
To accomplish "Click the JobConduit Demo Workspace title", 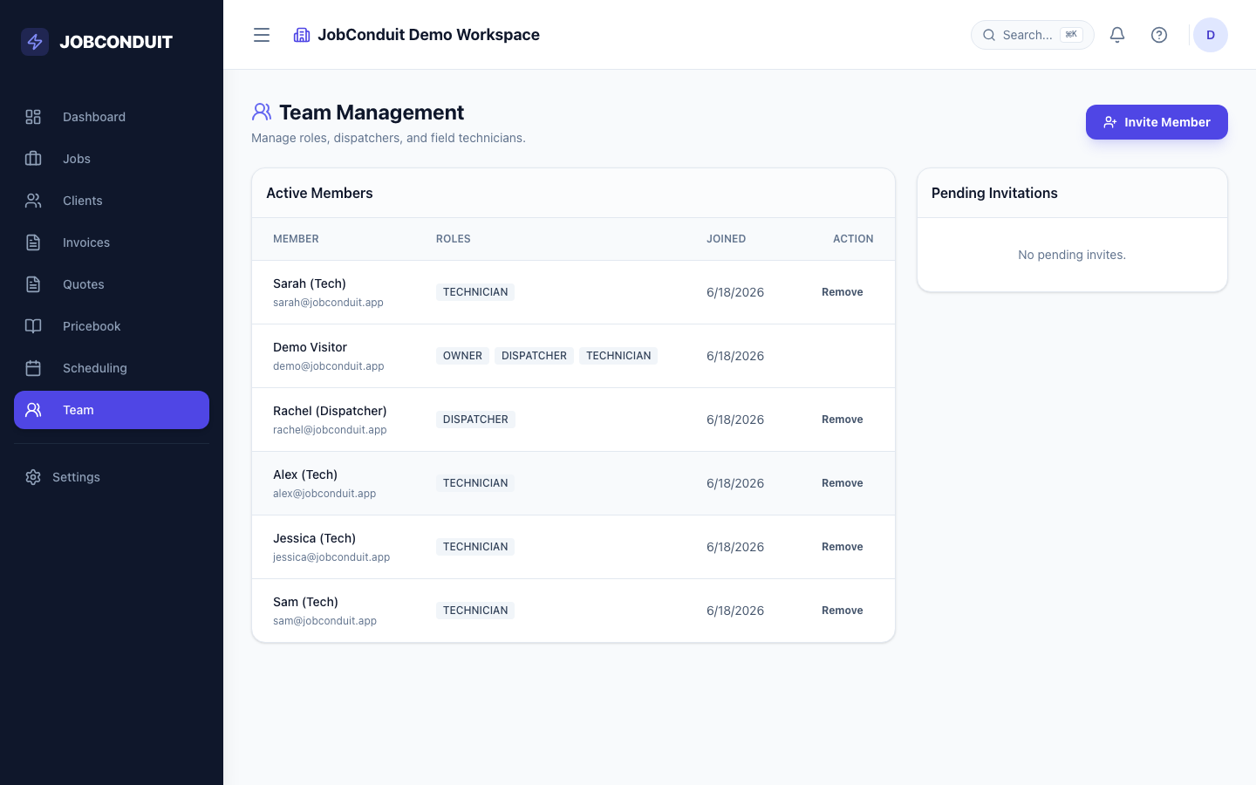I will tap(428, 35).
